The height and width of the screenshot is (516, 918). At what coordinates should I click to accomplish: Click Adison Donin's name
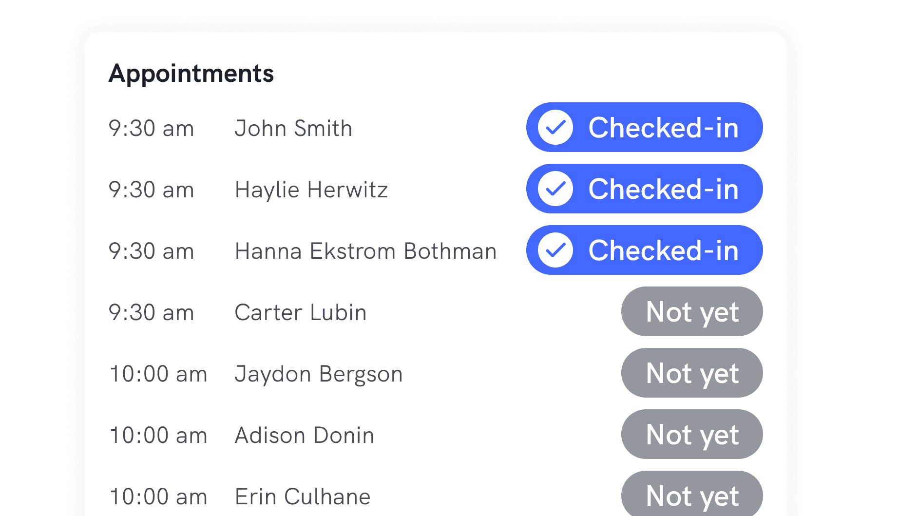pyautogui.click(x=304, y=436)
